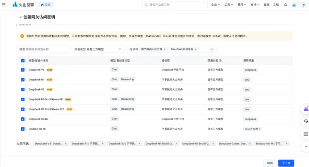Remove the DeepSeek开放平台 provider filter tag
This screenshot has width=309, height=167.
click(x=195, y=49)
